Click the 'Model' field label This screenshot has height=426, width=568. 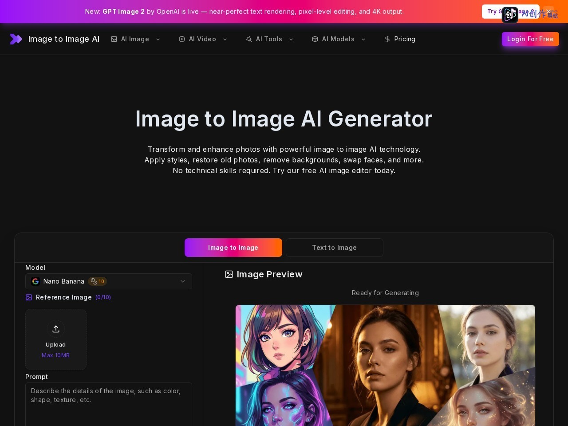(35, 268)
